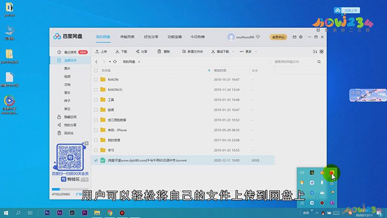Check the 我的资源 folder checkbox
The image size is (387, 218).
click(x=96, y=140)
